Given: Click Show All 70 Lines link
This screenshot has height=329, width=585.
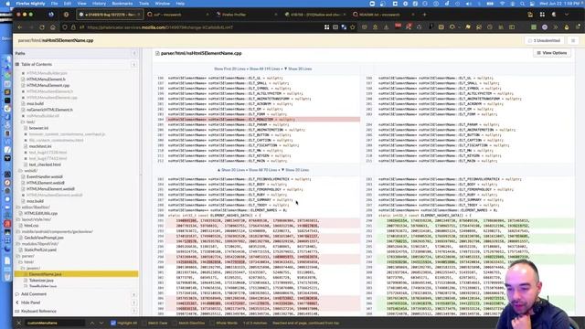Looking at the screenshot, I should tap(262, 170).
